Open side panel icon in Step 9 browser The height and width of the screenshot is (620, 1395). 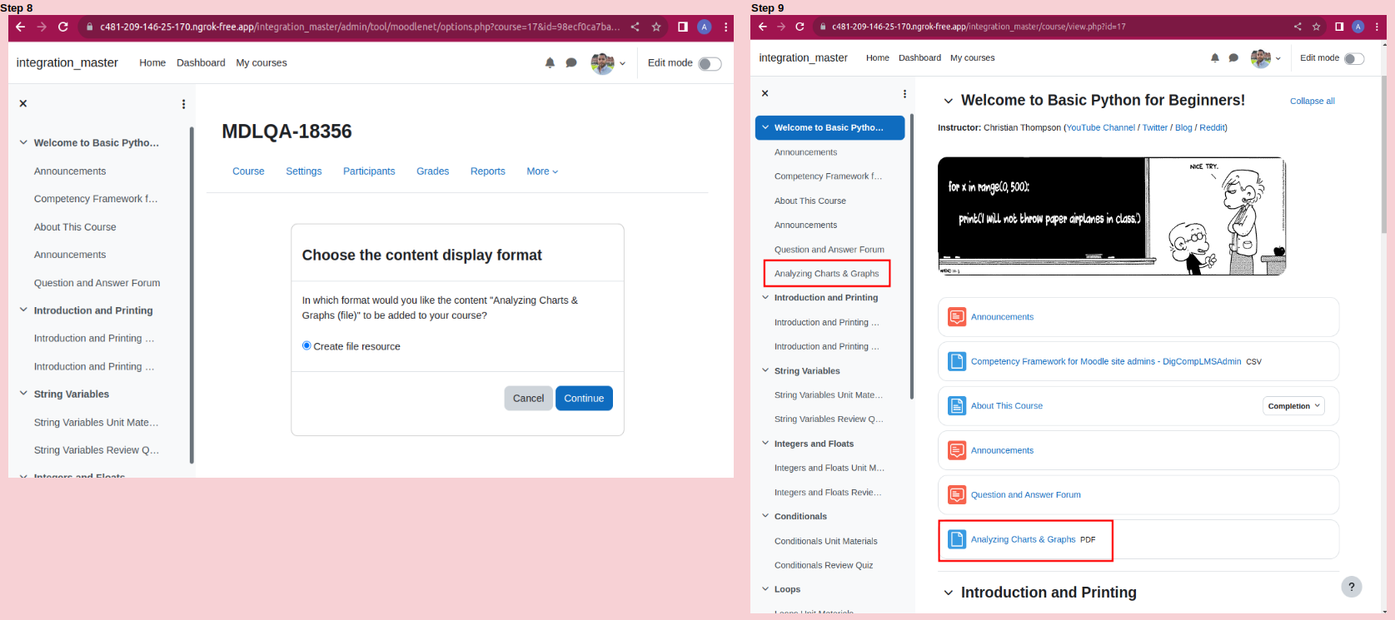[x=1339, y=27]
